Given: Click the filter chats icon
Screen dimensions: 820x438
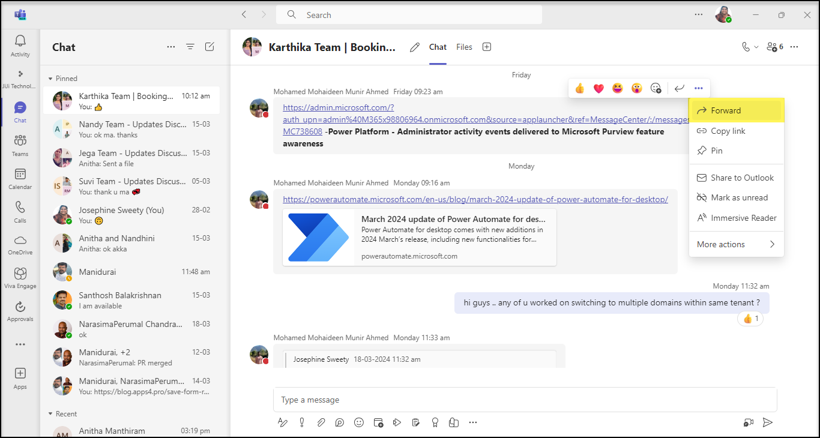Looking at the screenshot, I should (x=190, y=47).
